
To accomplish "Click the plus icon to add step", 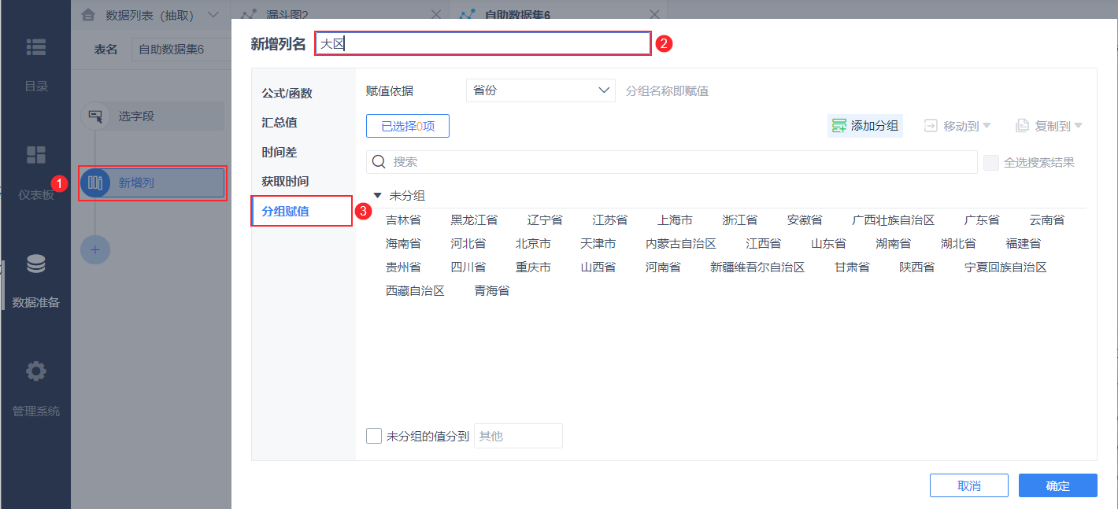I will tap(95, 249).
